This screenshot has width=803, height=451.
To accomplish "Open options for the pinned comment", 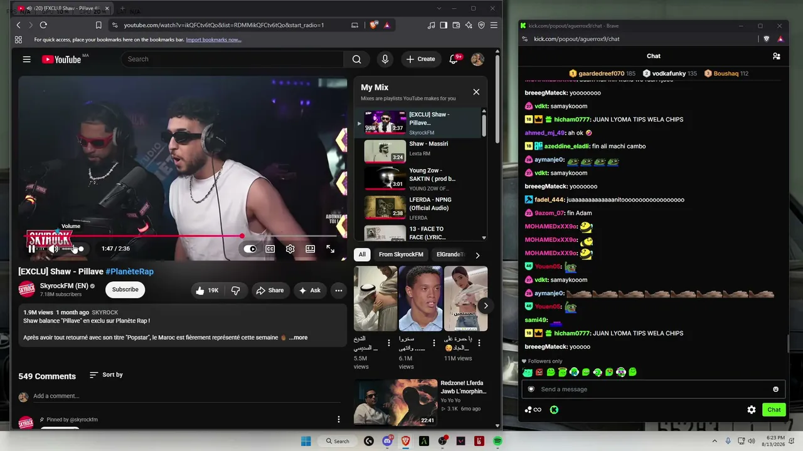I will coord(339,419).
